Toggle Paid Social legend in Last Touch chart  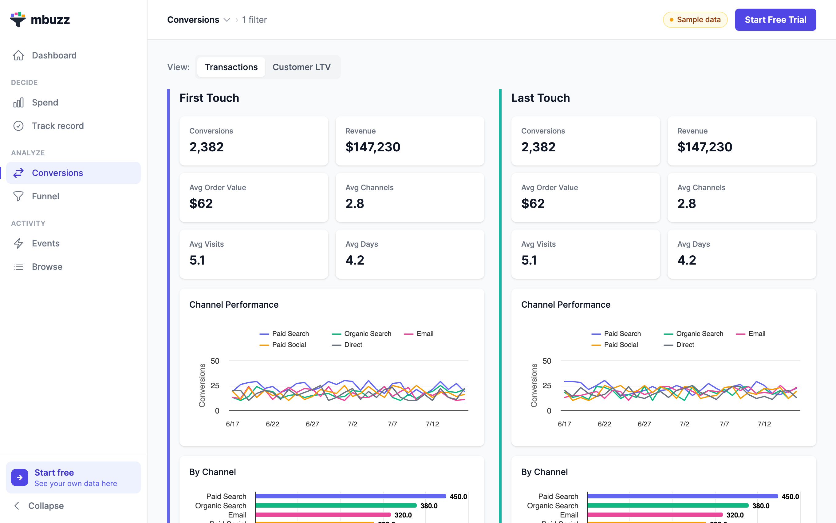(615, 345)
